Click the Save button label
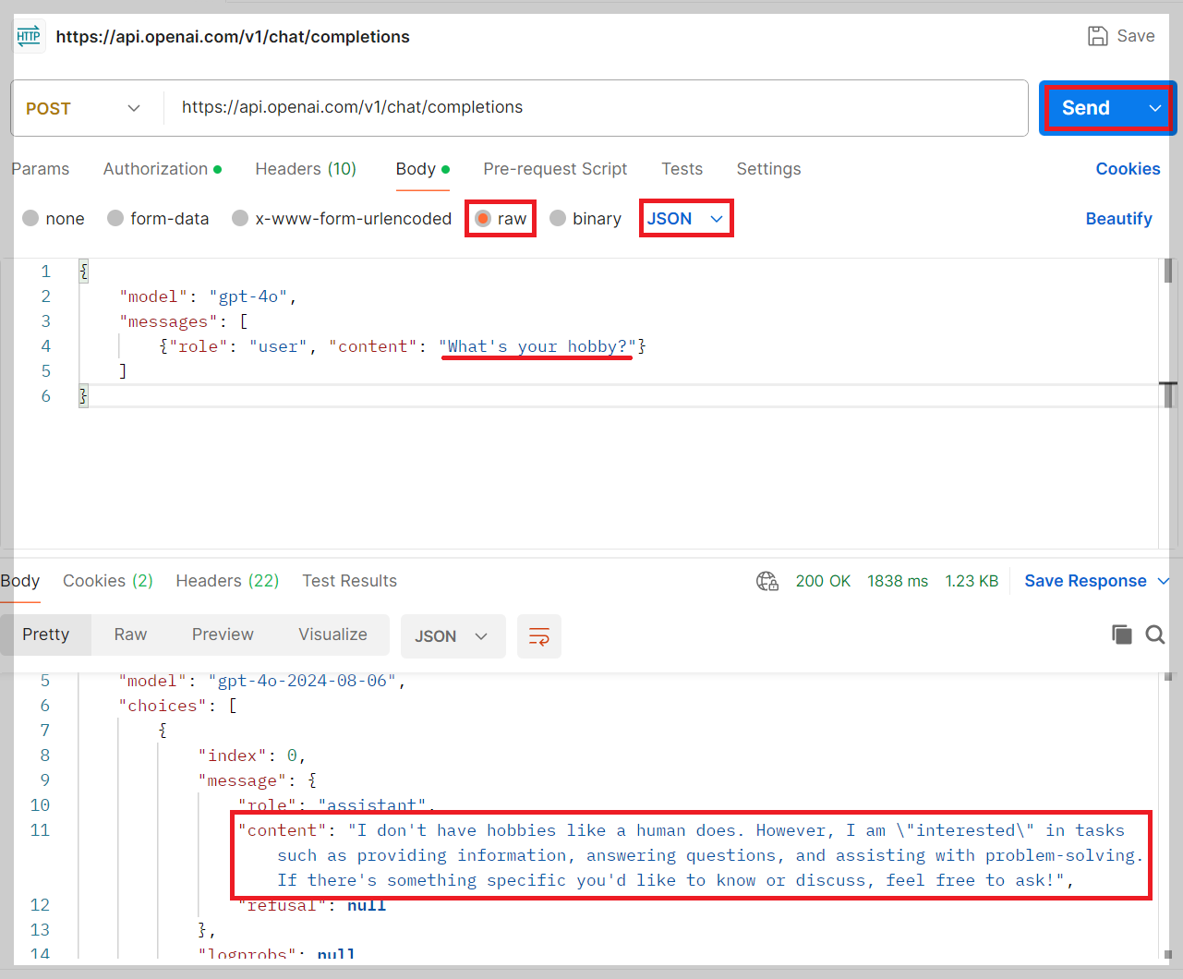The width and height of the screenshot is (1183, 979). (1136, 36)
